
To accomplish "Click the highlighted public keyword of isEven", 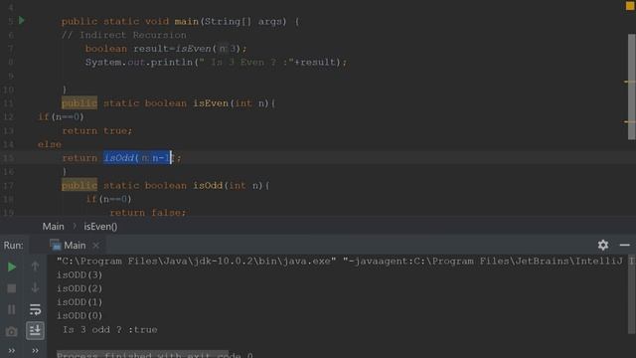I will (x=79, y=103).
